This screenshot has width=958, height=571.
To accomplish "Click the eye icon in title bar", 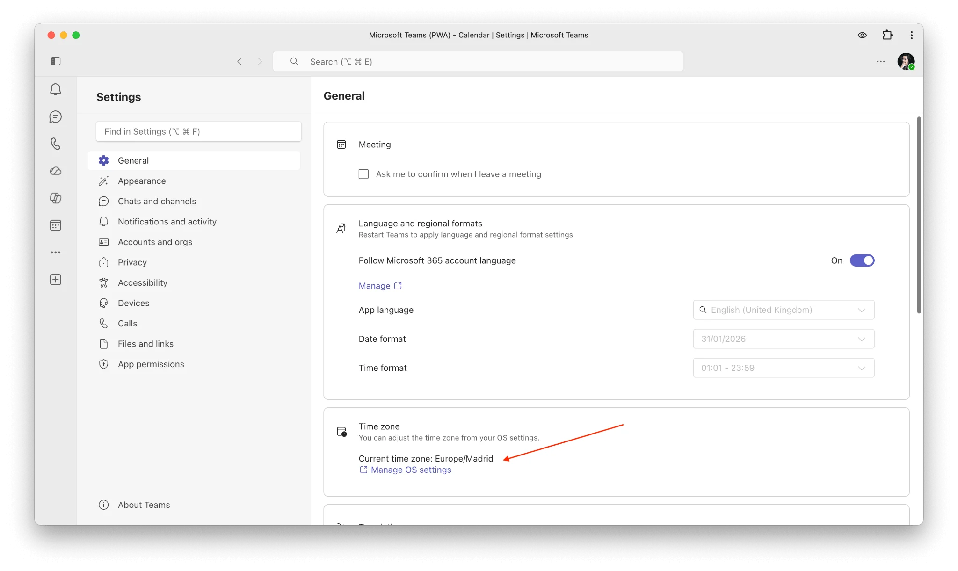I will (862, 35).
